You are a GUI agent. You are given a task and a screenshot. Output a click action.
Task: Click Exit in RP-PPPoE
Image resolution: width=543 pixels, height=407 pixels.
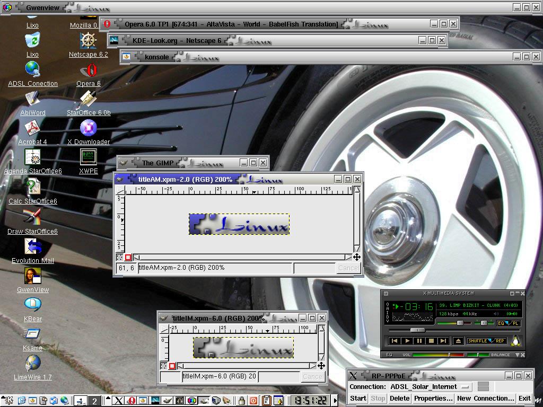tap(524, 399)
